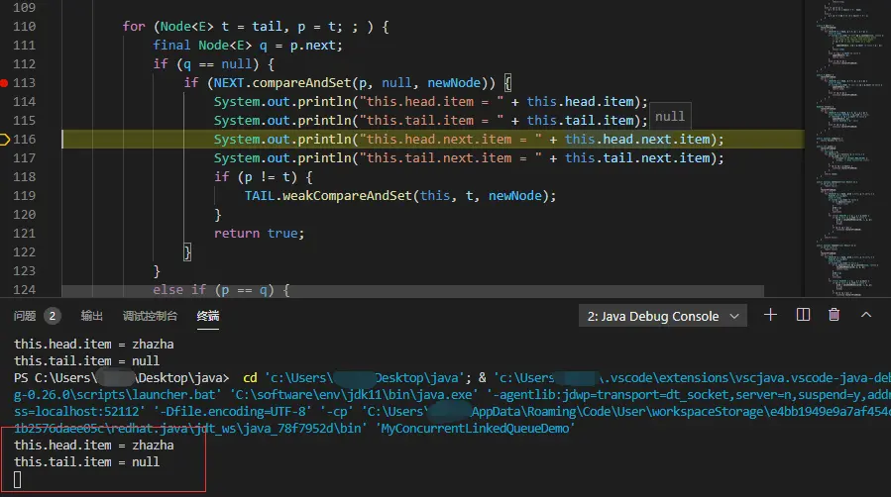Click the plus icon to create new terminal
The height and width of the screenshot is (497, 891).
pos(770,315)
